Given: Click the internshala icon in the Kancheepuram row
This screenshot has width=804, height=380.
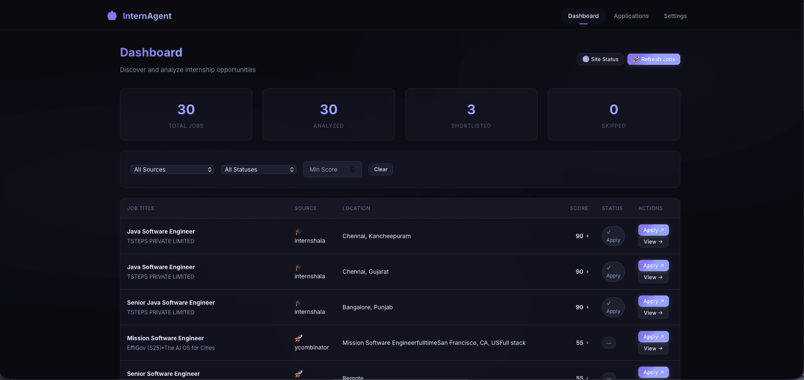Looking at the screenshot, I should pyautogui.click(x=298, y=232).
